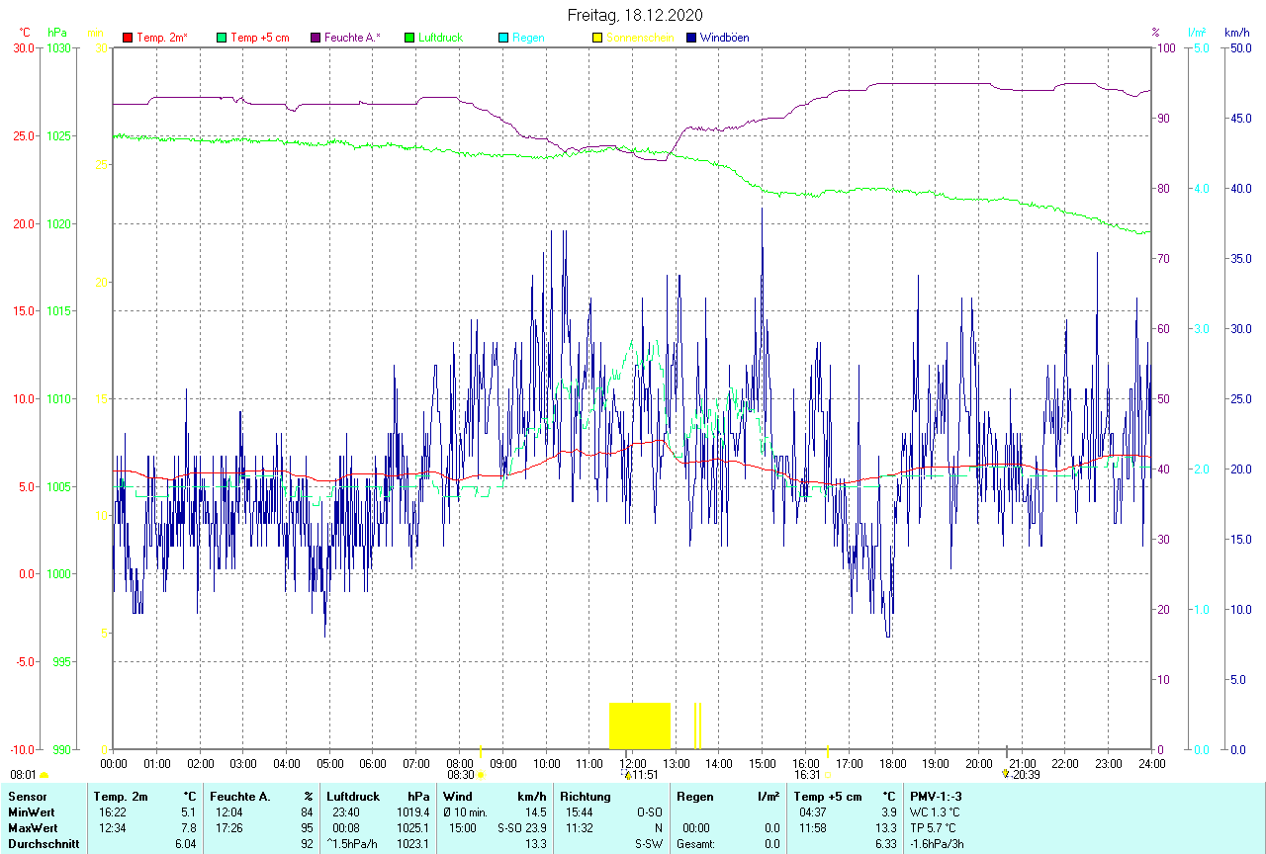Click the red Temp. 2m legend swatch

[128, 38]
